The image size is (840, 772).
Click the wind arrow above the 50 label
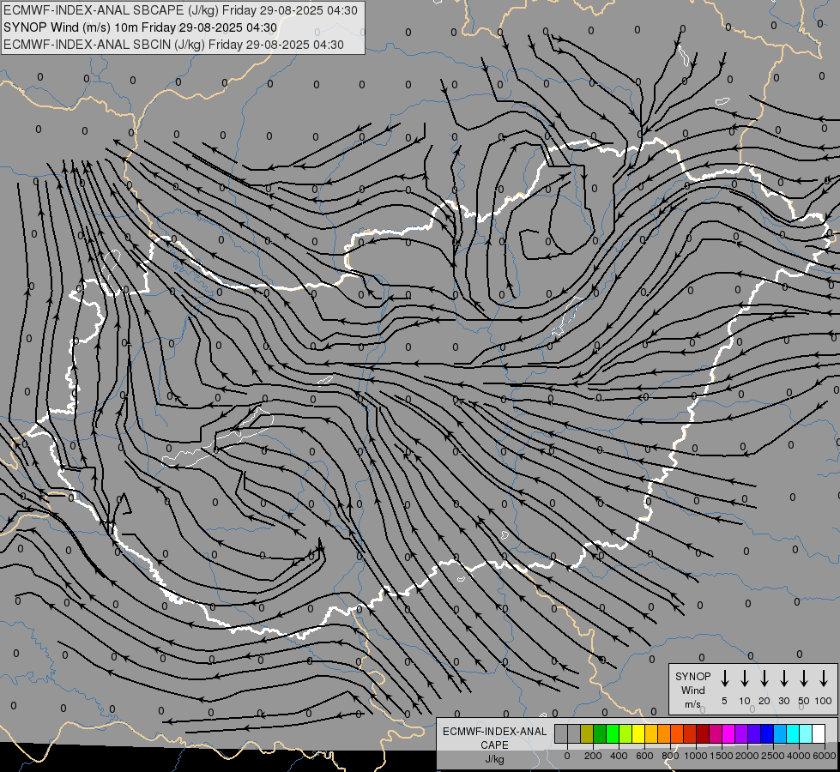click(x=804, y=679)
